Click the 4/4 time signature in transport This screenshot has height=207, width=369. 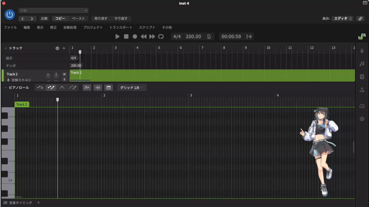(177, 37)
